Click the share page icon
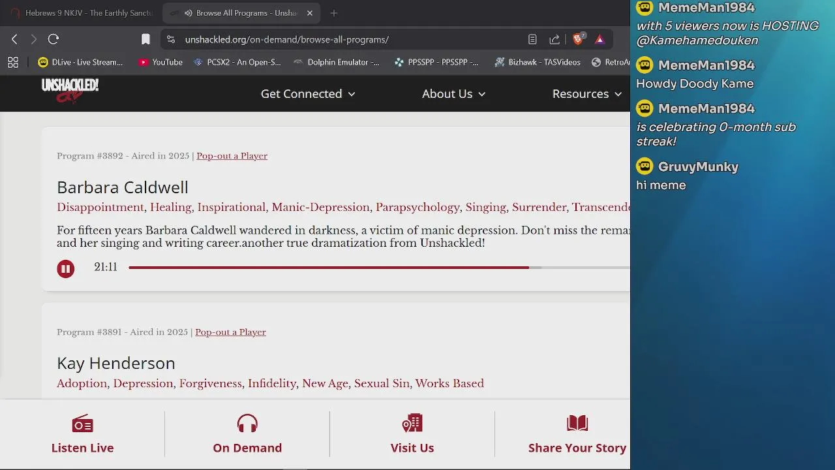The image size is (835, 470). [x=554, y=39]
